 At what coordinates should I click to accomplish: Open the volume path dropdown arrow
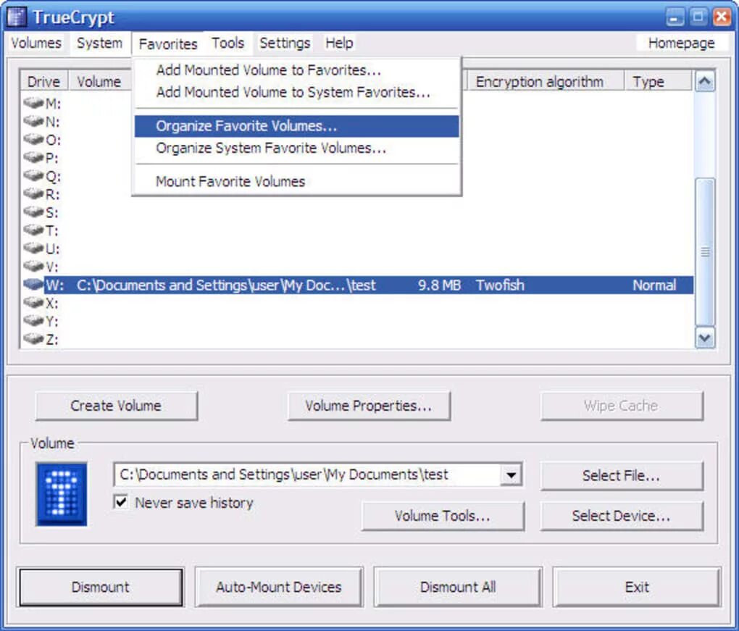coord(512,475)
